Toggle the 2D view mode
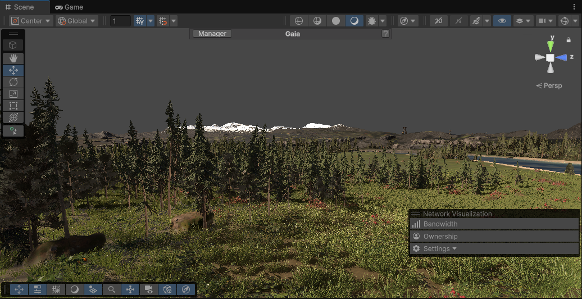 coord(439,21)
